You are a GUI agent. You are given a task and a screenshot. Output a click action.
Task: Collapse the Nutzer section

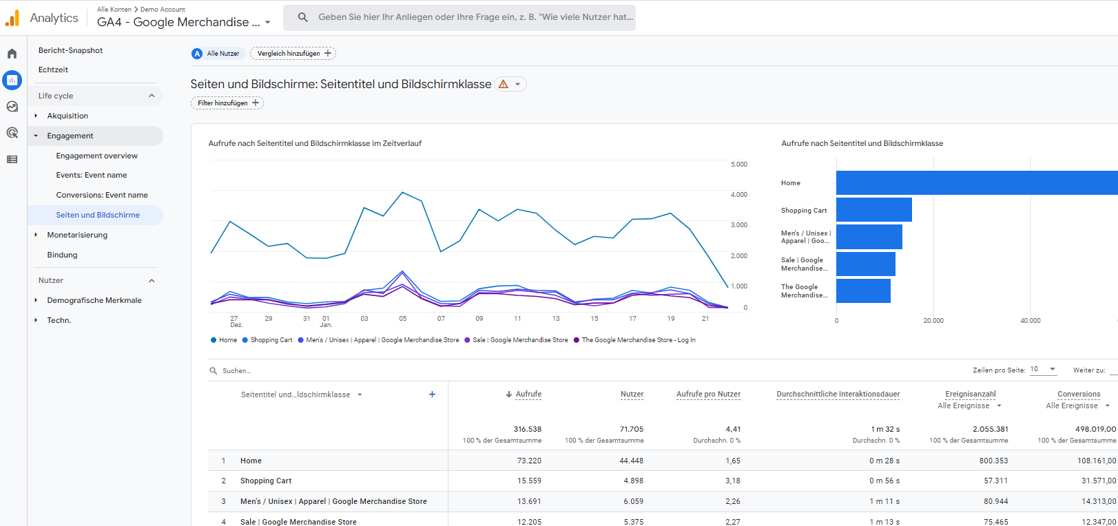(152, 280)
